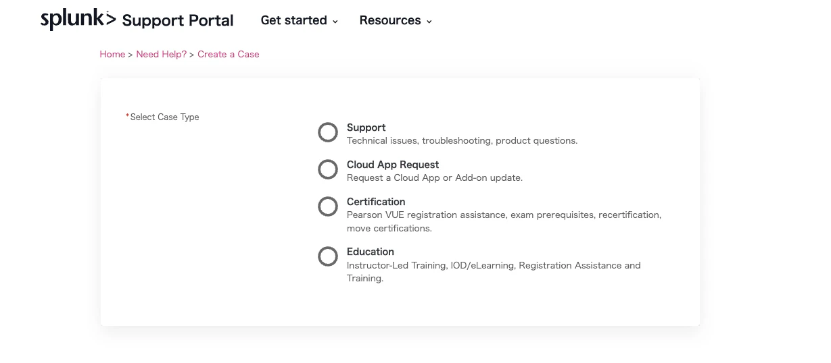Open the Need Help? breadcrumb link

point(162,54)
